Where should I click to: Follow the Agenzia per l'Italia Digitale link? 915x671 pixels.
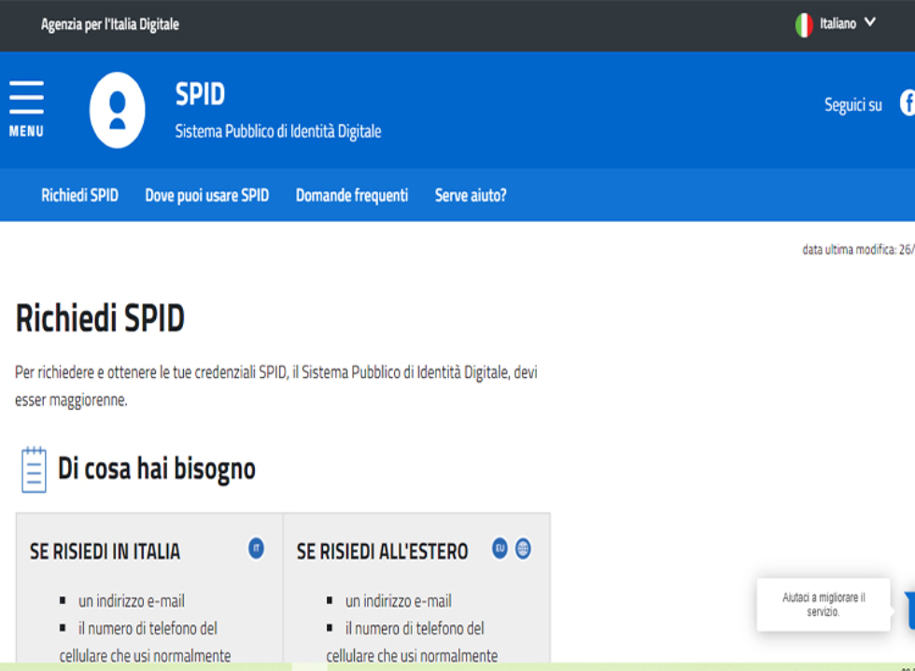110,24
